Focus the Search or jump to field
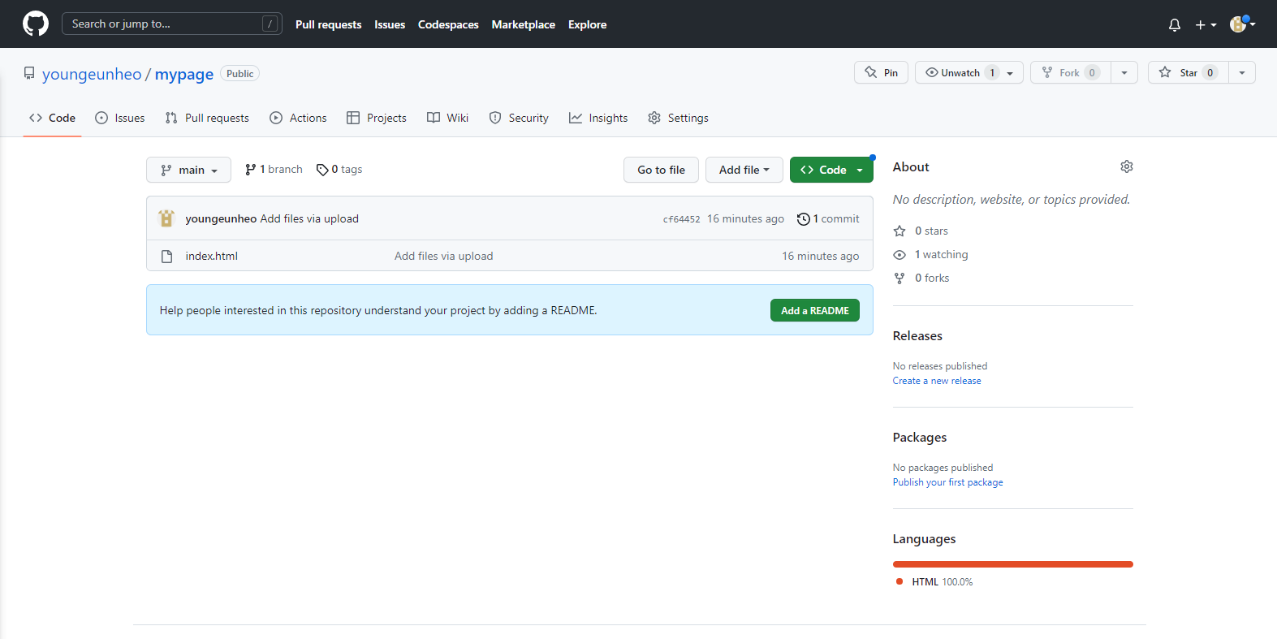Screen dimensions: 1277x639 (172, 24)
